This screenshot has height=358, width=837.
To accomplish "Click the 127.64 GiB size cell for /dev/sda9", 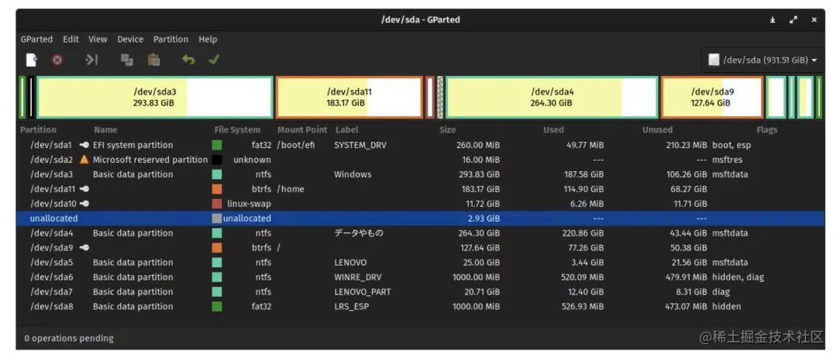I will coord(480,247).
